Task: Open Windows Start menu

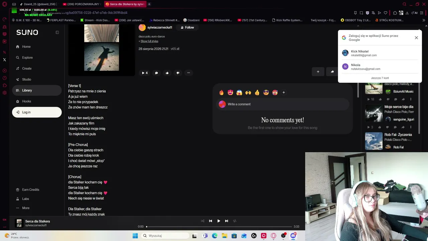Action: pos(135,236)
